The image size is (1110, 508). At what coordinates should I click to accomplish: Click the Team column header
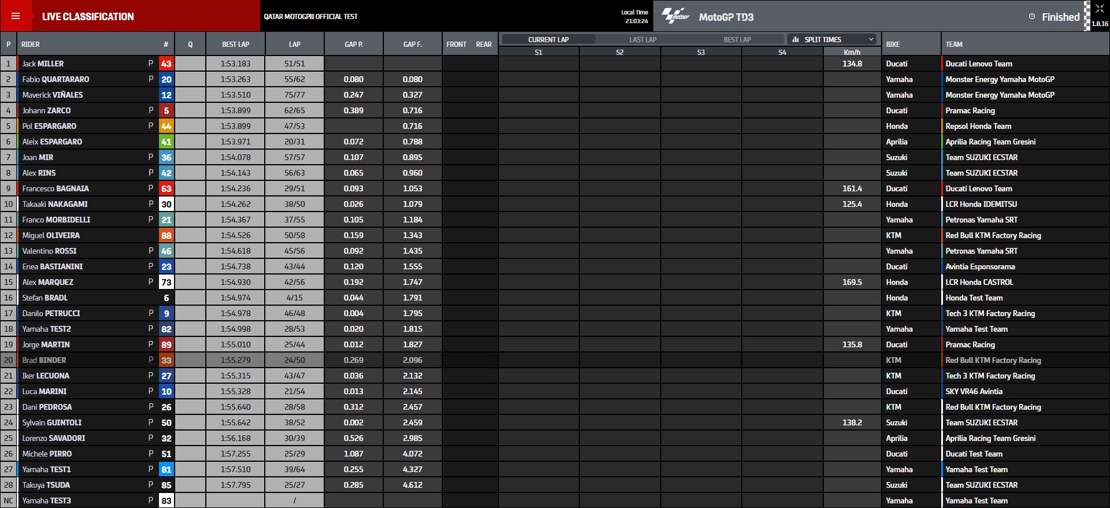click(954, 44)
